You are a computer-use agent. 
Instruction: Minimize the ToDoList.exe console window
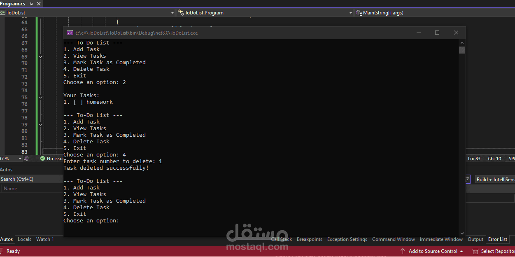pyautogui.click(x=418, y=33)
